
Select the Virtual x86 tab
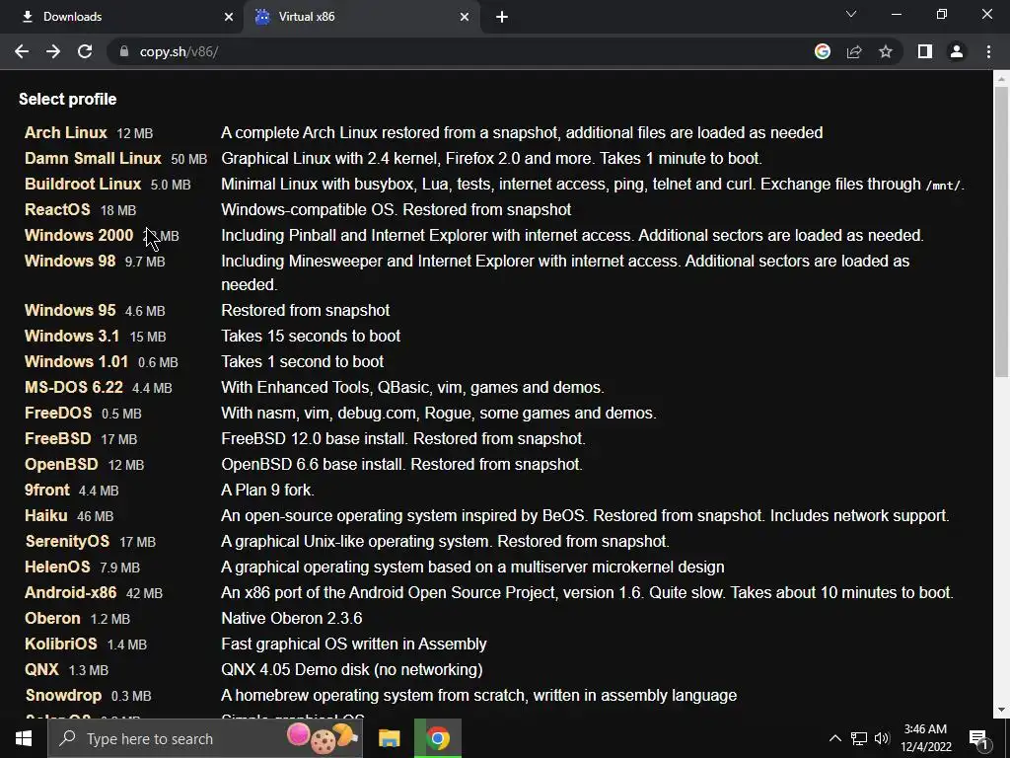tap(361, 17)
